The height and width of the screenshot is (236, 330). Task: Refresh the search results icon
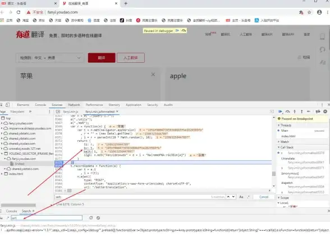pyautogui.click(x=91, y=218)
